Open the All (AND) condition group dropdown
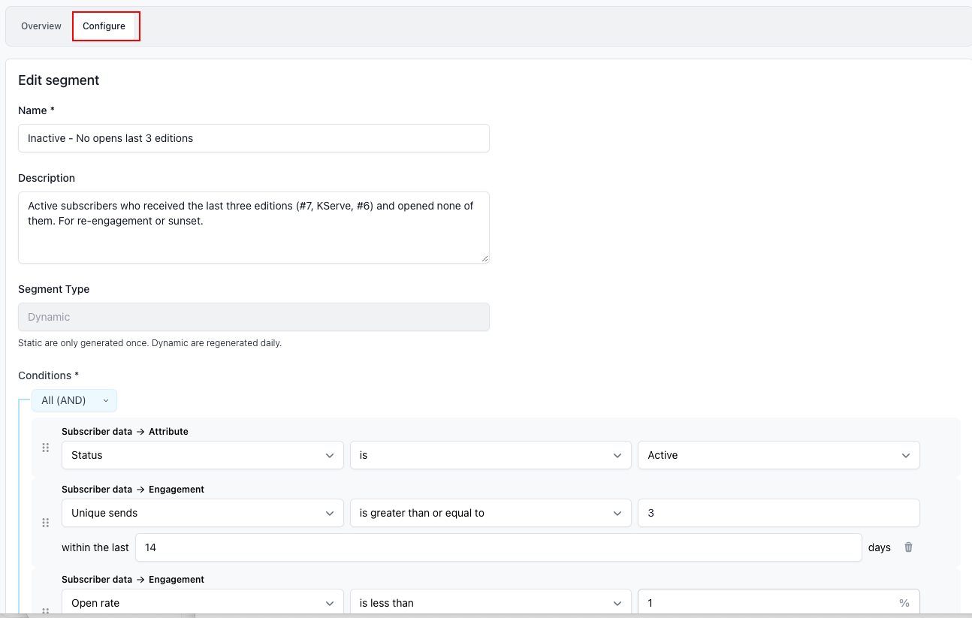Viewport: 972px width, 618px height. pos(74,400)
